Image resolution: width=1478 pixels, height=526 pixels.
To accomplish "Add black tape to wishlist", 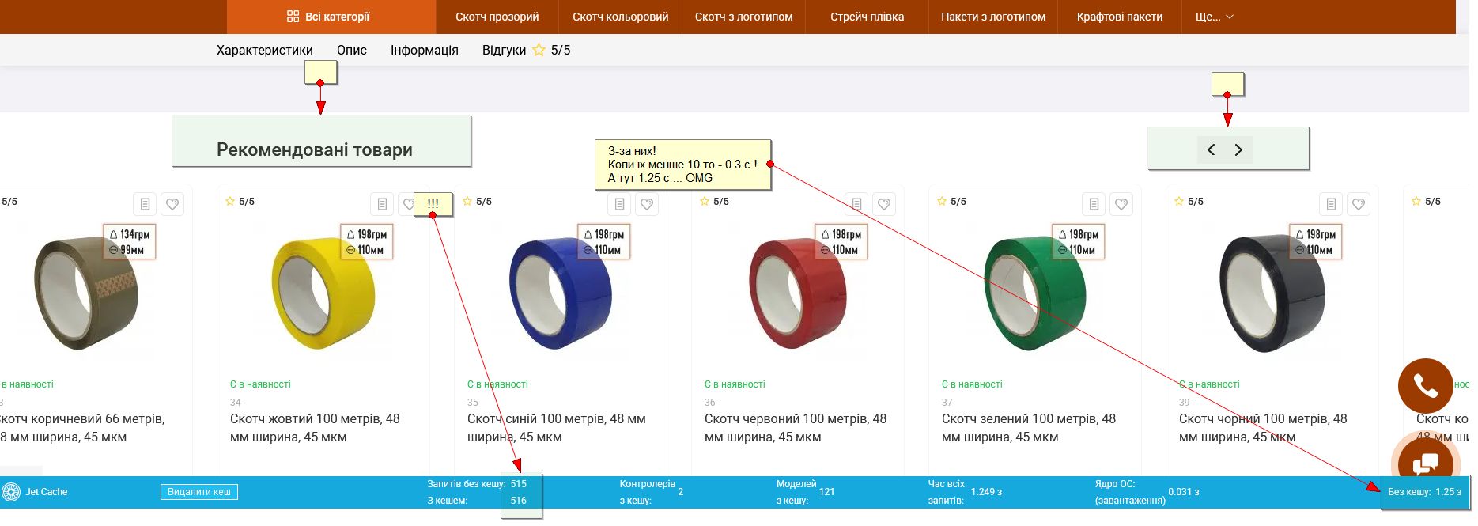I will point(1359,204).
